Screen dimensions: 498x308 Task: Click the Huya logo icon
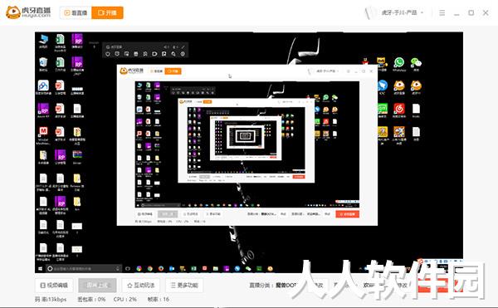pyautogui.click(x=13, y=12)
